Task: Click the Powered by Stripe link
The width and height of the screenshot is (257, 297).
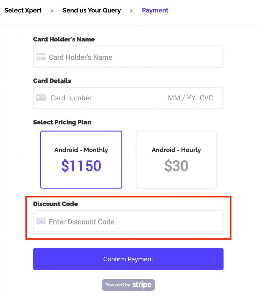Action: tap(128, 285)
